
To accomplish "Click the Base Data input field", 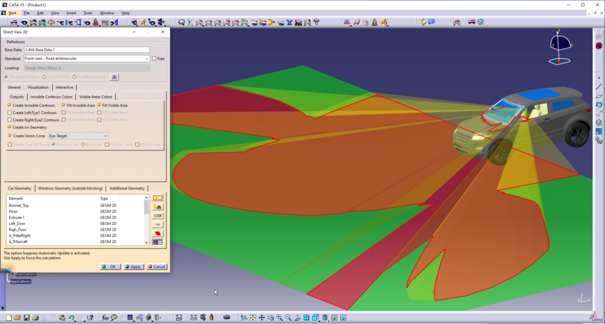I will coord(86,50).
